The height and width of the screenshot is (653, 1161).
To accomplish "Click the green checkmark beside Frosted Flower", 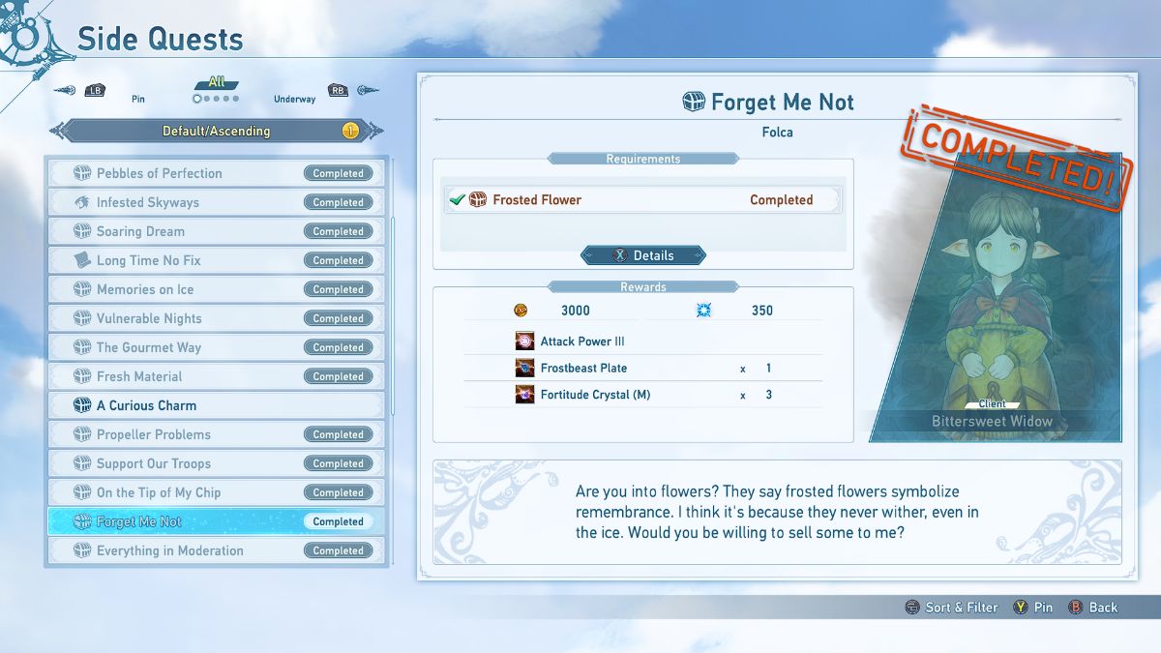I will pyautogui.click(x=457, y=200).
